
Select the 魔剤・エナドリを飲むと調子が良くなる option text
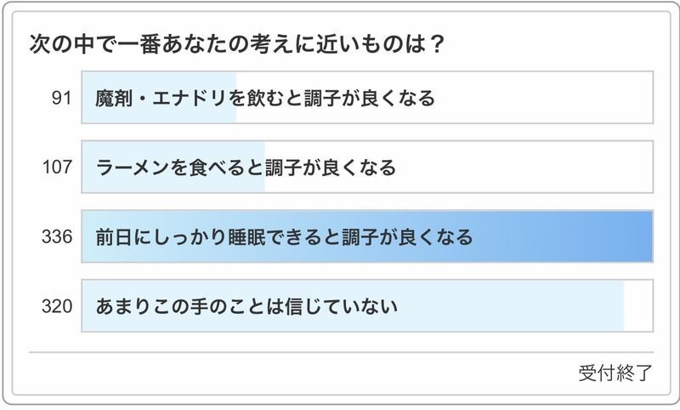click(x=265, y=99)
